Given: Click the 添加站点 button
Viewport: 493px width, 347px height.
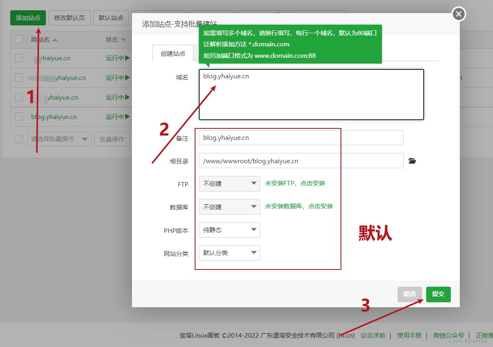Looking at the screenshot, I should click(27, 18).
